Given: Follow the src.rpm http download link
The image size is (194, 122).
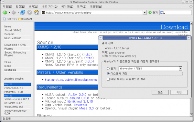Looking at the screenshot, I should coord(89,61).
